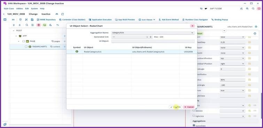Increase the Generated Cnt value

[x=150, y=37]
